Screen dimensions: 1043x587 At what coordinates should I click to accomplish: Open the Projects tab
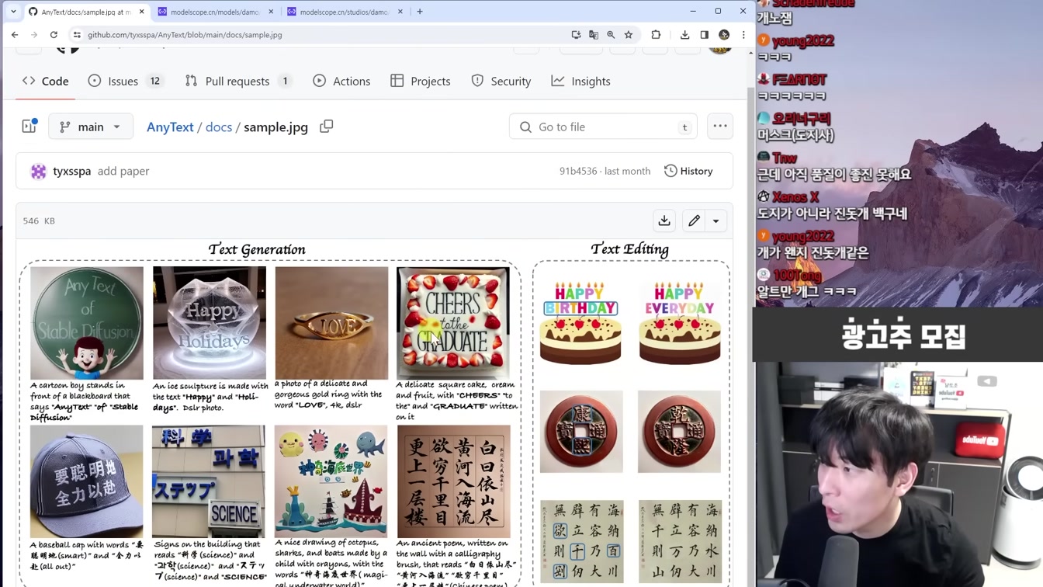(421, 81)
